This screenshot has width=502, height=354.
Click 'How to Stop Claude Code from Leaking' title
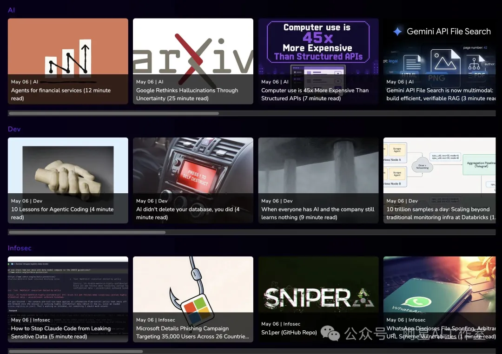click(x=61, y=332)
